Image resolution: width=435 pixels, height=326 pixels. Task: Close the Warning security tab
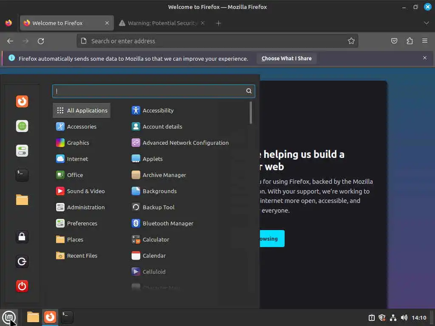pyautogui.click(x=203, y=23)
